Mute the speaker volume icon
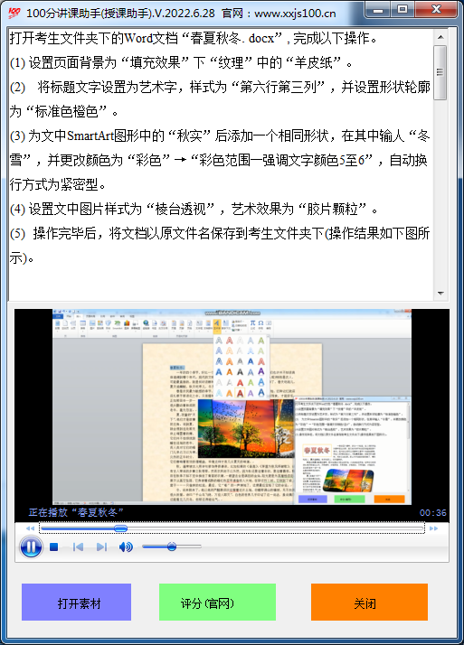 126,547
